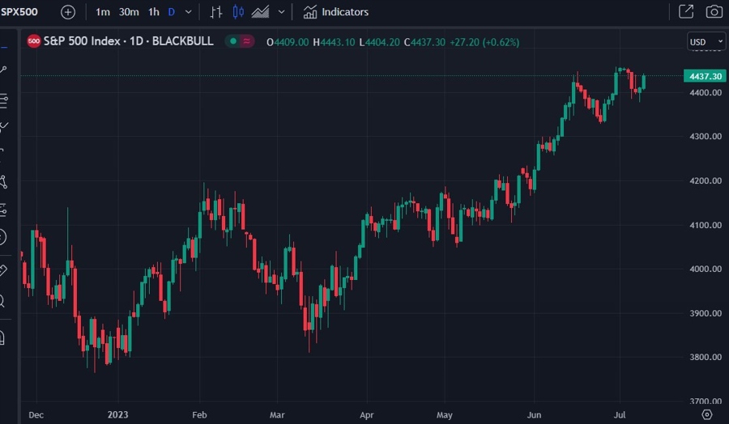
Task: Switch to the Bars chart style
Action: point(215,12)
